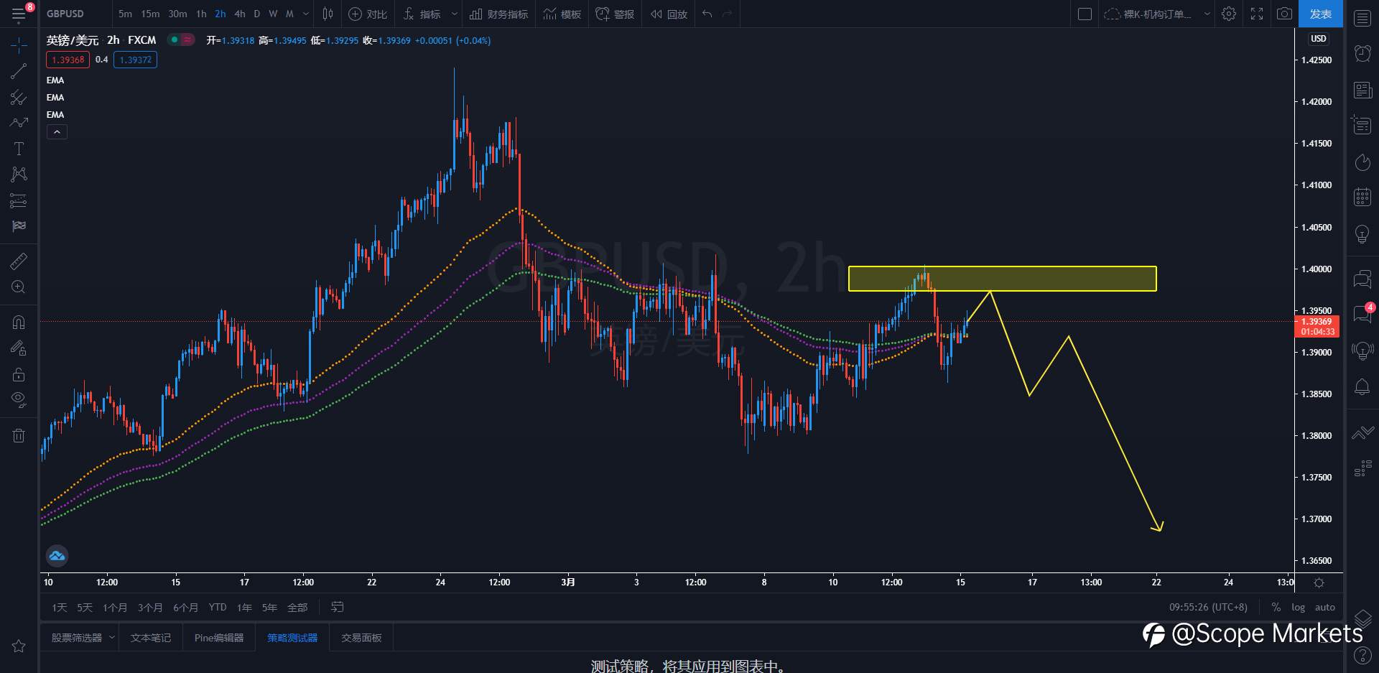Select the 15m timeframe
The image size is (1379, 673).
coord(150,14)
